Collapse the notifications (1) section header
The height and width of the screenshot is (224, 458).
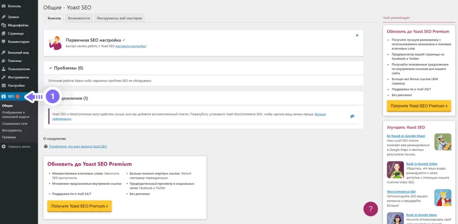click(204, 98)
